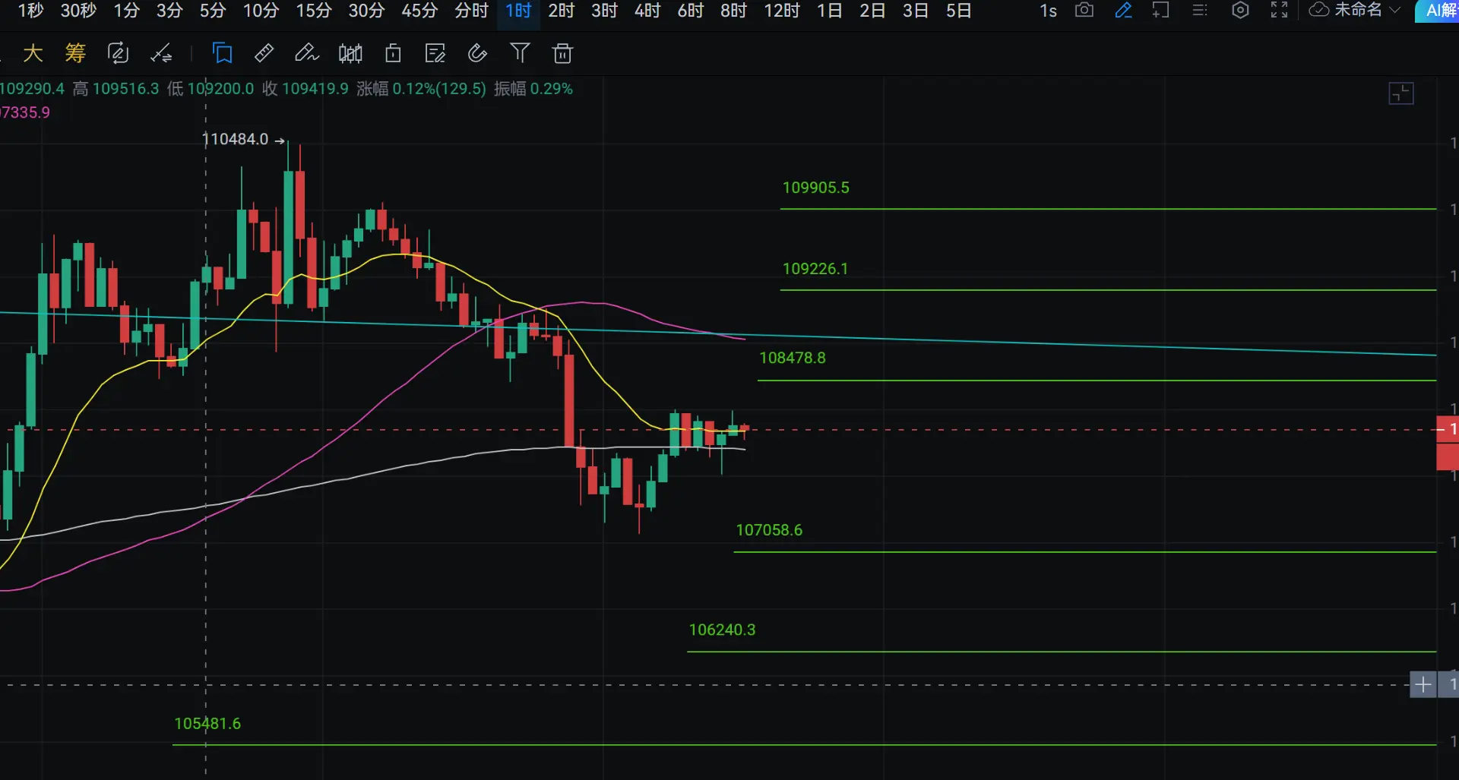Click the funnel filter icon
Screen dimensions: 1459x780
pyautogui.click(x=520, y=53)
